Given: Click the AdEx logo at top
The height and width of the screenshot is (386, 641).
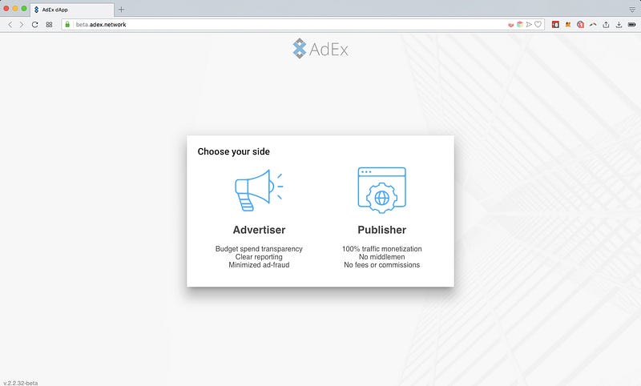Looking at the screenshot, I should [x=320, y=49].
